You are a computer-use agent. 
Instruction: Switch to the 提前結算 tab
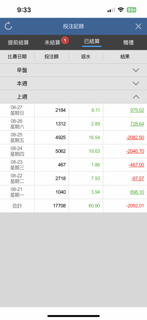18,43
